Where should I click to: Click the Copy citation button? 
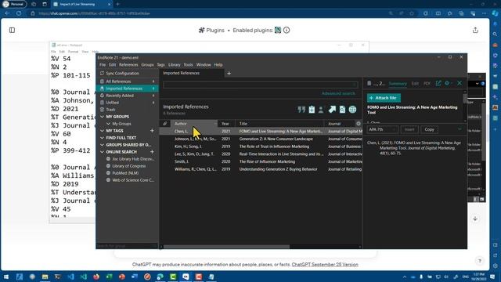tap(430, 129)
